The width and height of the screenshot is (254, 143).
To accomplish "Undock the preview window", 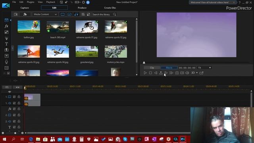I will coord(201,73).
